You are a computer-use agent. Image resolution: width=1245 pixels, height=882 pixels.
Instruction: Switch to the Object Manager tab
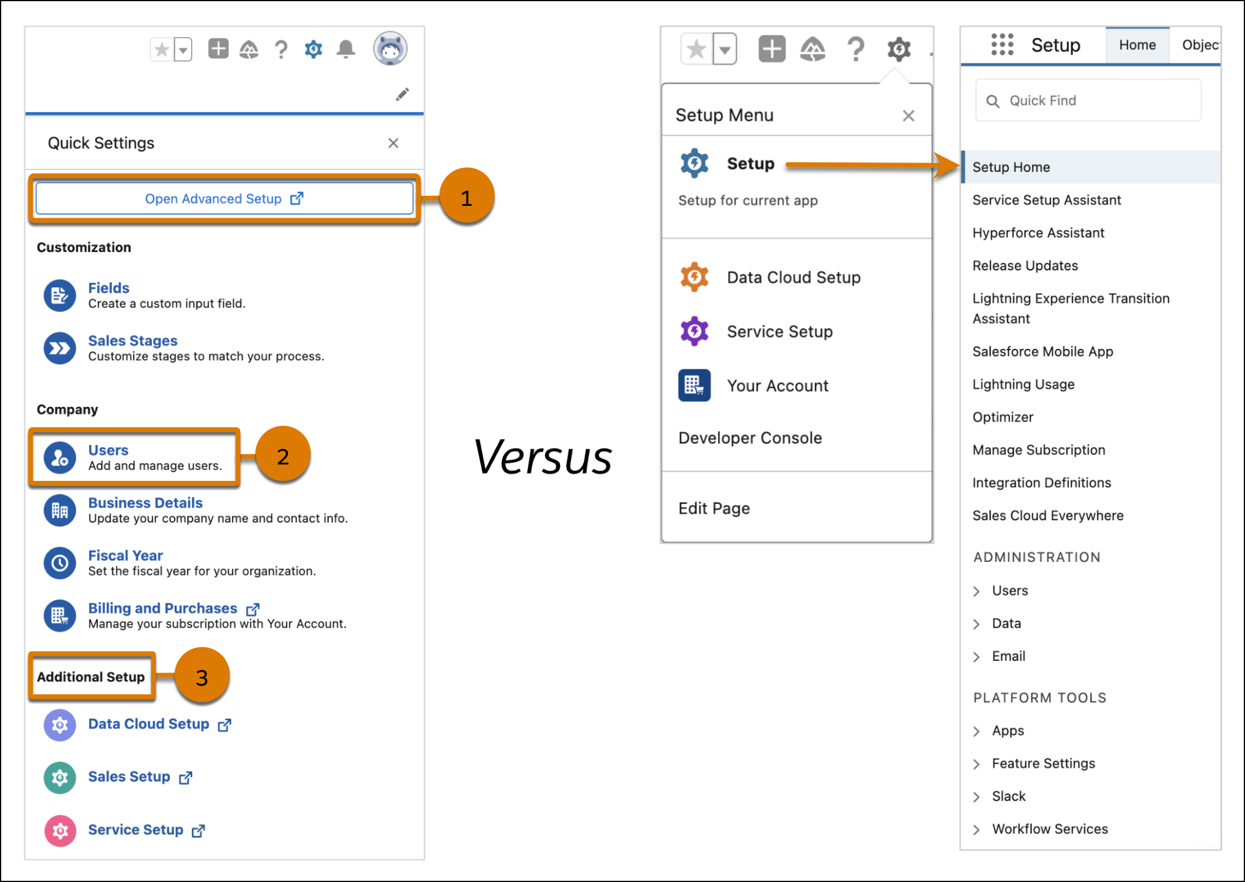1200,45
